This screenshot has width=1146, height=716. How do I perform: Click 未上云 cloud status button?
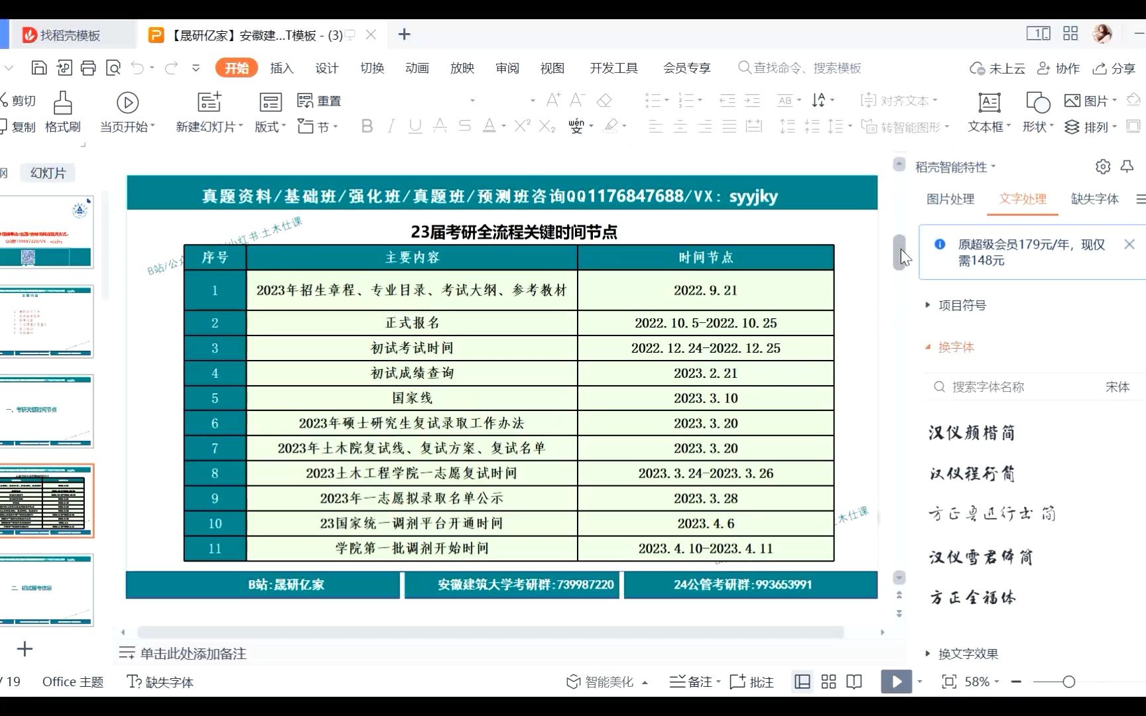click(x=997, y=68)
